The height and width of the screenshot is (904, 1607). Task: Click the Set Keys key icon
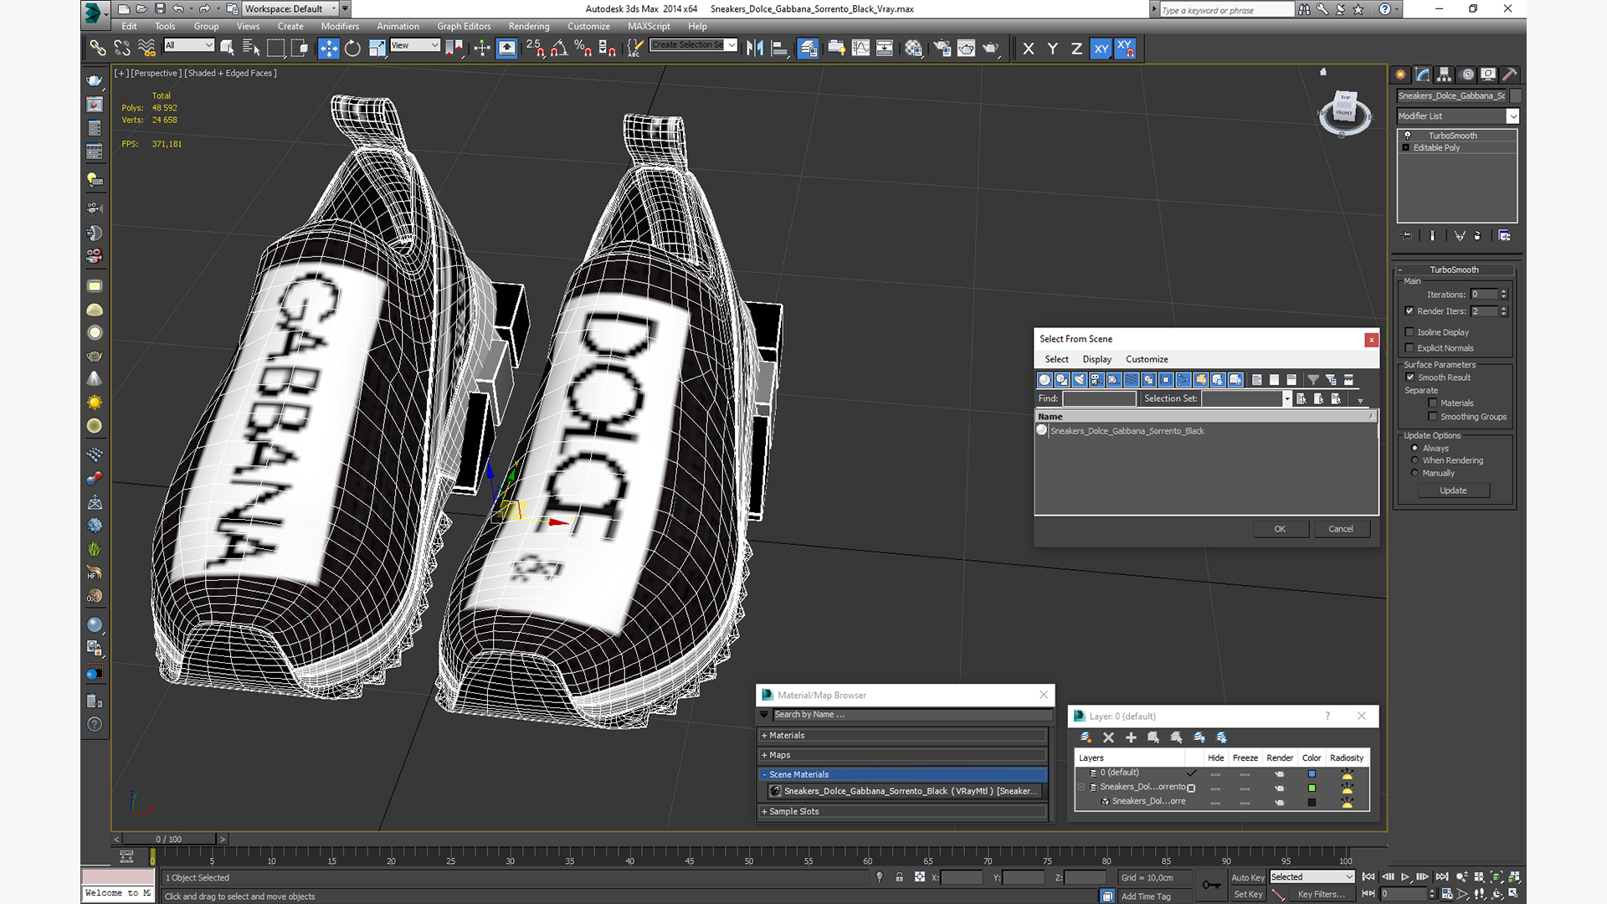pos(1211,885)
